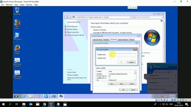Image resolution: width=191 pixels, height=107 pixels.
Task: Click the Control Panel Help question-mark icon
Action: point(161,21)
